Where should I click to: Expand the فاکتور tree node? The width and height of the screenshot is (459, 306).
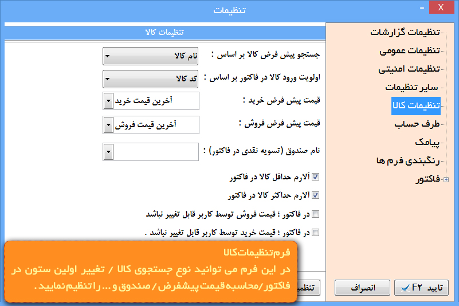coord(446,180)
